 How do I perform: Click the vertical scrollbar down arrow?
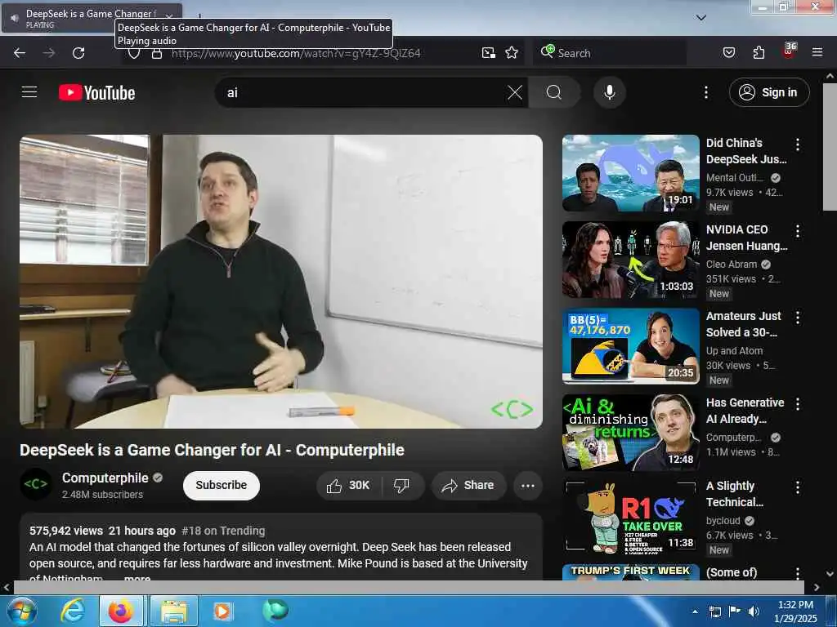tap(830, 574)
